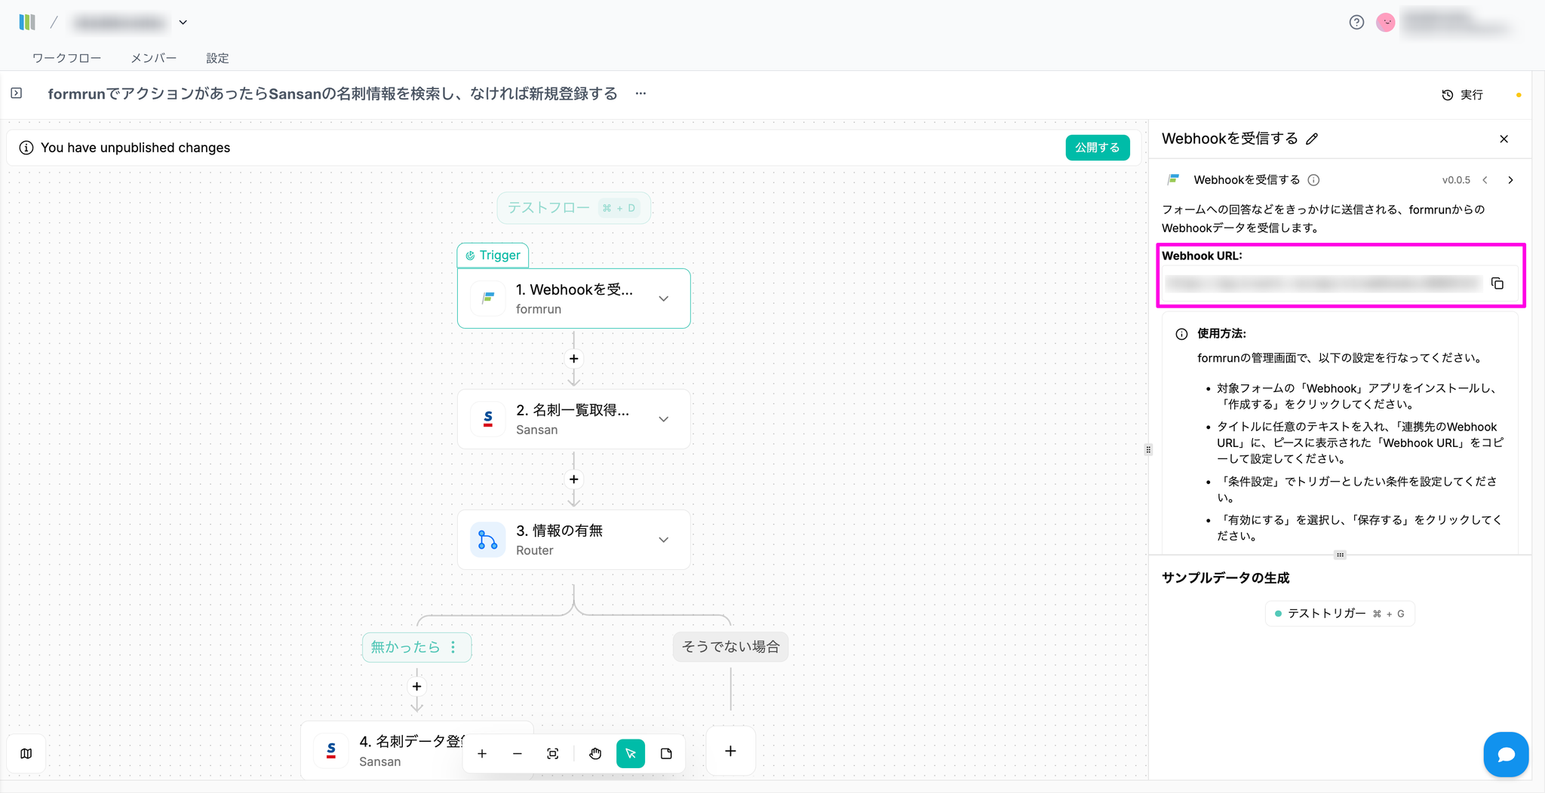
Task: Click the side panel width resize handle
Action: [x=1148, y=450]
